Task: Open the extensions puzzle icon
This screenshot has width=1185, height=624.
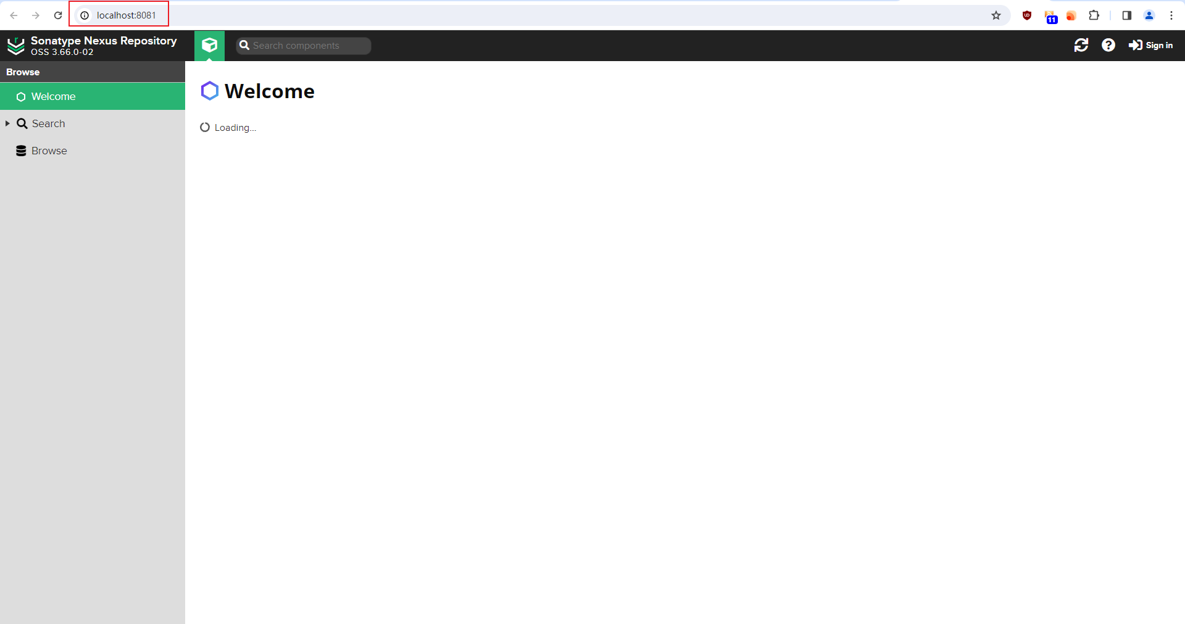Action: point(1094,15)
